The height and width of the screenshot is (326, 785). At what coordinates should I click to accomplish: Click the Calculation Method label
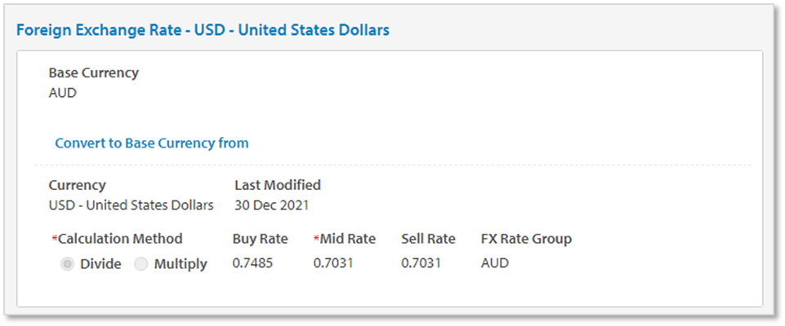coord(119,239)
